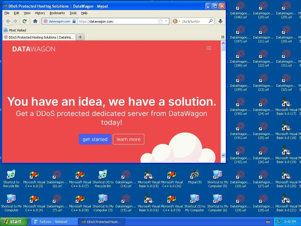This screenshot has height=226, width=301.
Task: Select Shortcut (5) to My Computer
Action: (195, 203)
